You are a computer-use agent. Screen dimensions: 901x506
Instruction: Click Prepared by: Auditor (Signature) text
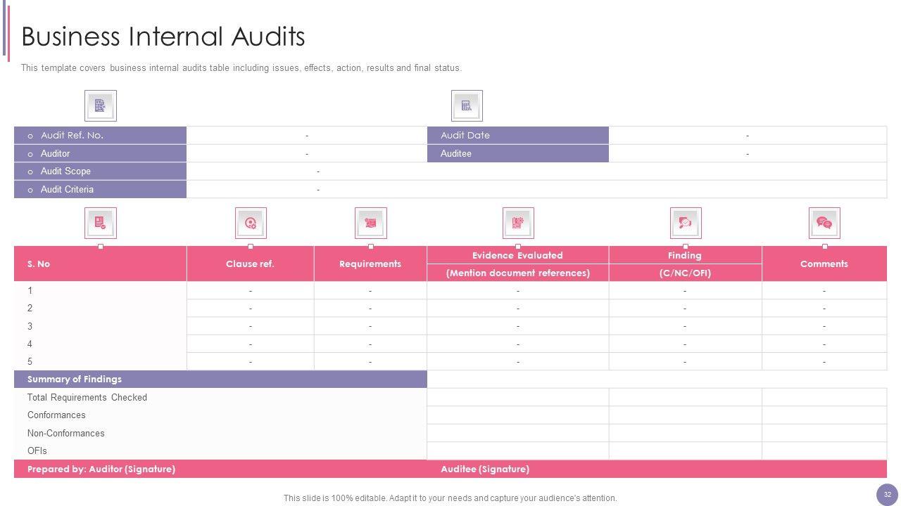(101, 469)
